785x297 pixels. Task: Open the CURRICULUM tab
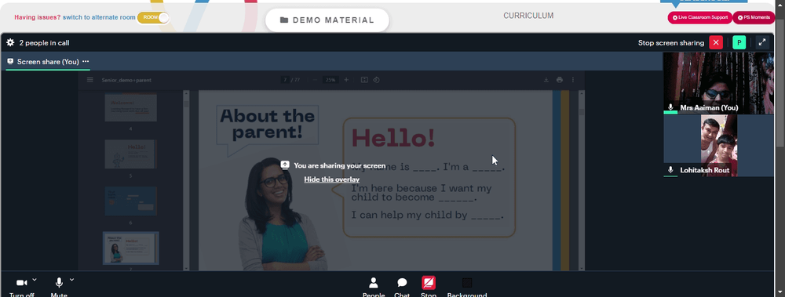pos(528,16)
